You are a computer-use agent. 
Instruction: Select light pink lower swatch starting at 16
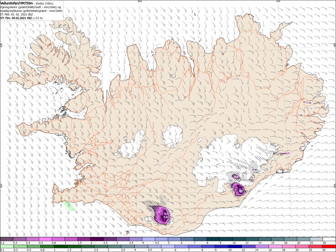pos(275,246)
